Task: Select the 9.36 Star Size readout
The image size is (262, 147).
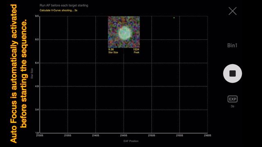Action: [x=113, y=51]
